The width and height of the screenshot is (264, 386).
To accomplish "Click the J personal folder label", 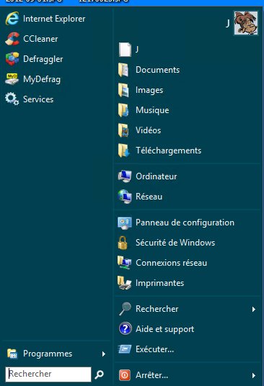I will (137, 49).
